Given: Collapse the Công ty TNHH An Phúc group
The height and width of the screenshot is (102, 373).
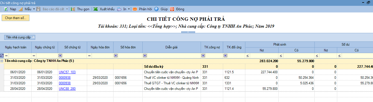Looking at the screenshot, I should [2, 61].
